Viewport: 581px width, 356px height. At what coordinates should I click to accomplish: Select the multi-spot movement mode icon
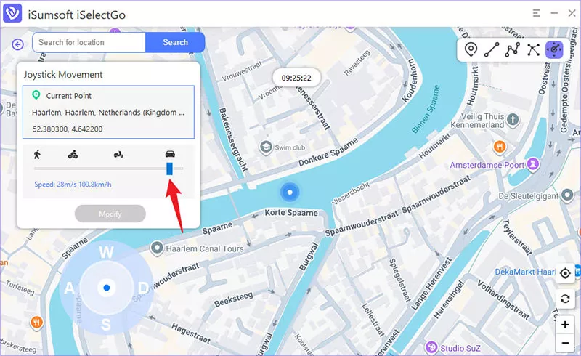coord(513,49)
